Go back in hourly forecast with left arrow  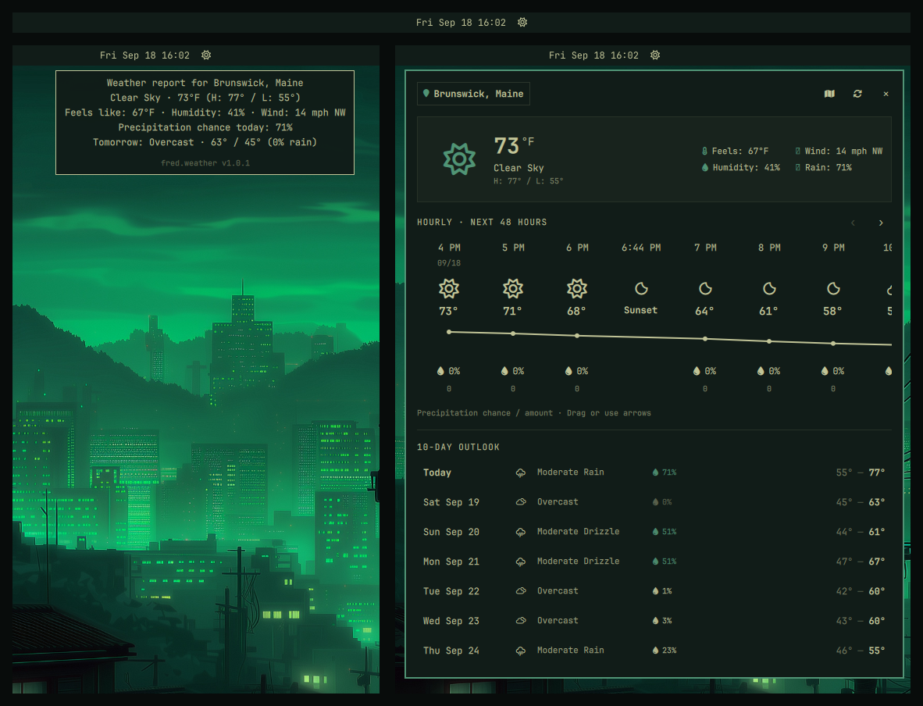(x=853, y=223)
